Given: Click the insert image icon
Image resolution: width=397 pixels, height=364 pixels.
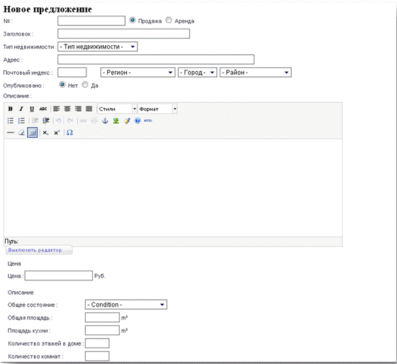Looking at the screenshot, I should (116, 121).
